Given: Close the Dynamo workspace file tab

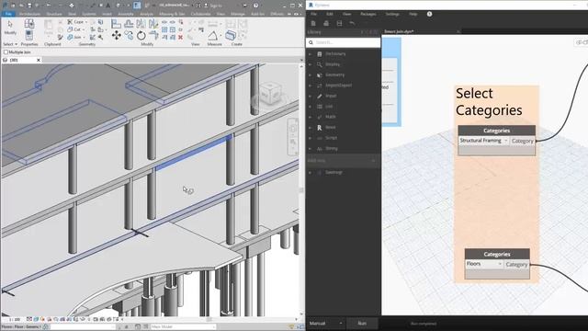Looking at the screenshot, I should 458,31.
